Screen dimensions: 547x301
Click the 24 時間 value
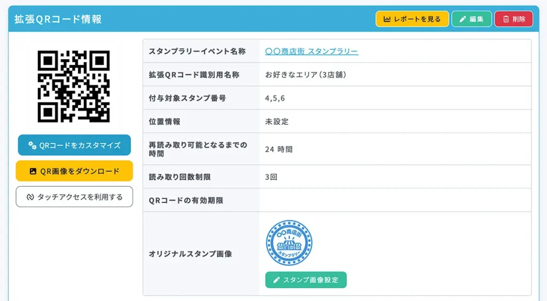(x=279, y=149)
